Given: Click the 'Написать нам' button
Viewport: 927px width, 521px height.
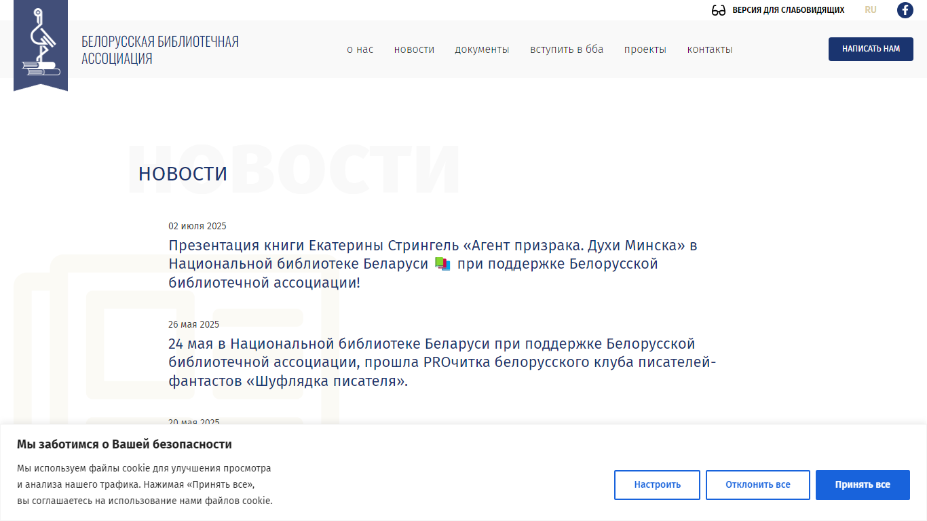Looking at the screenshot, I should [871, 49].
